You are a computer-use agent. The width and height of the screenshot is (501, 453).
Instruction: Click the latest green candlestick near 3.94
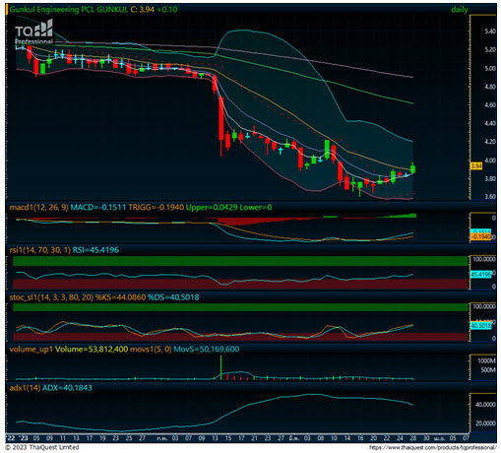click(412, 168)
